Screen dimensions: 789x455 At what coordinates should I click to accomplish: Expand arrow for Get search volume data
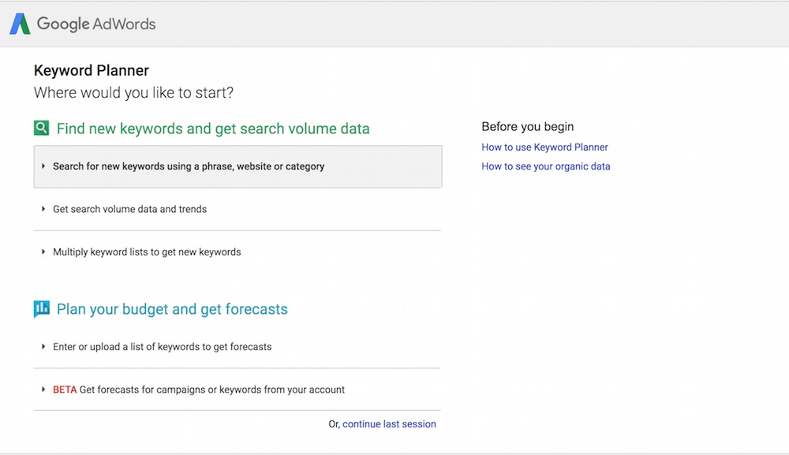(43, 209)
